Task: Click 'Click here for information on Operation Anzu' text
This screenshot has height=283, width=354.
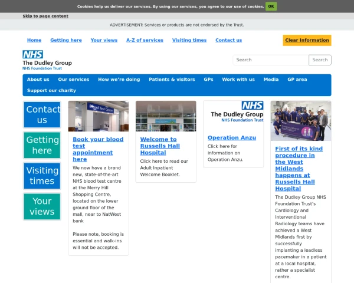Action: (x=225, y=153)
